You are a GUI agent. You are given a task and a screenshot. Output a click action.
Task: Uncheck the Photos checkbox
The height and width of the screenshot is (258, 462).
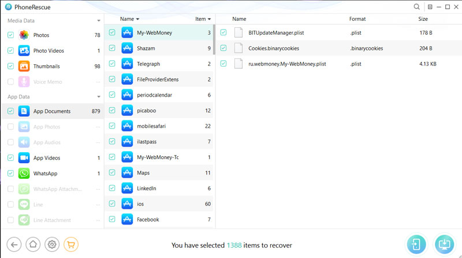(x=11, y=35)
